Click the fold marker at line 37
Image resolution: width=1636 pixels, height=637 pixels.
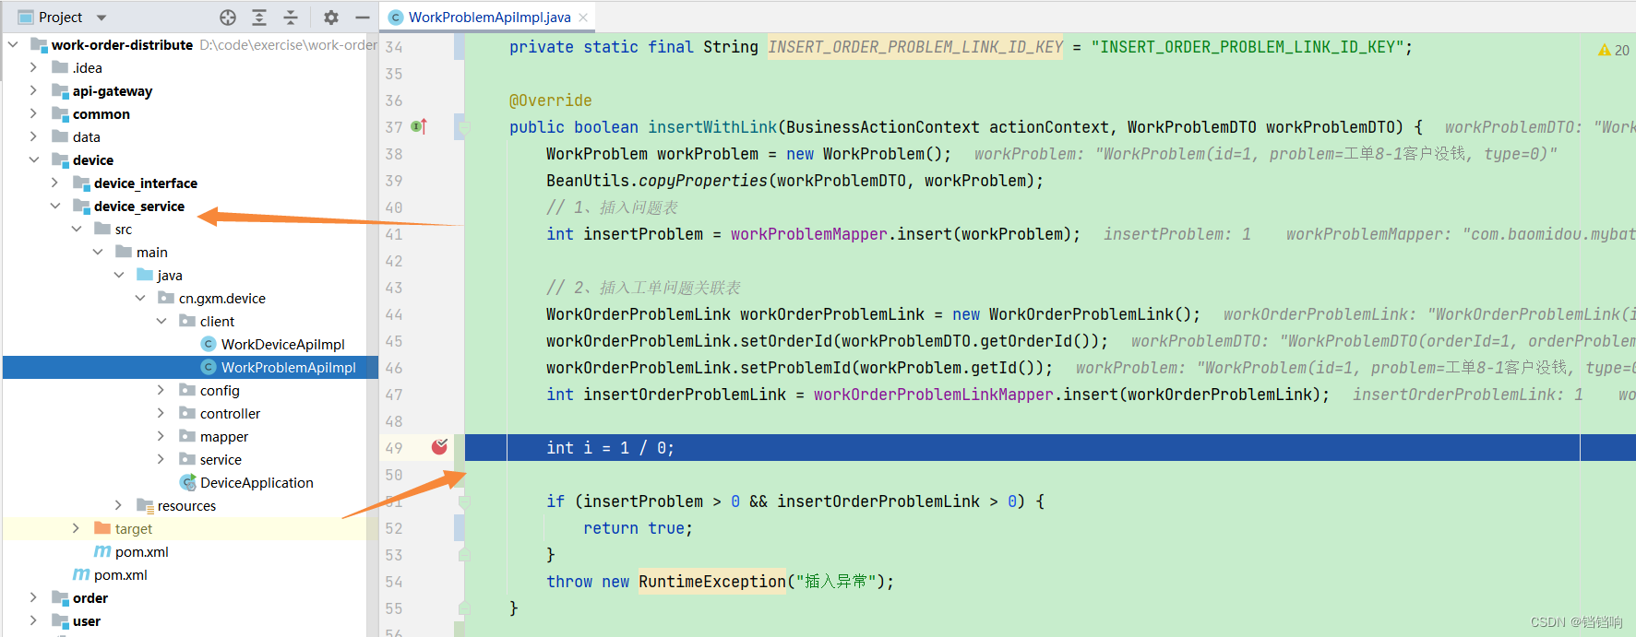point(464,127)
